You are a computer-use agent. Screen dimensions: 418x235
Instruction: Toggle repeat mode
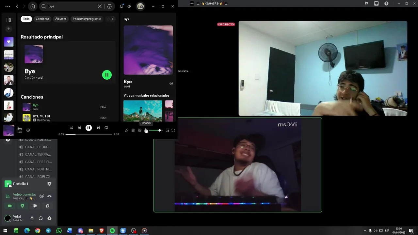[106, 128]
